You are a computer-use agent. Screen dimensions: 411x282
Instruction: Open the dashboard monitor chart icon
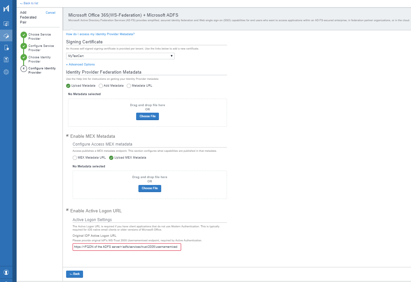point(6,24)
